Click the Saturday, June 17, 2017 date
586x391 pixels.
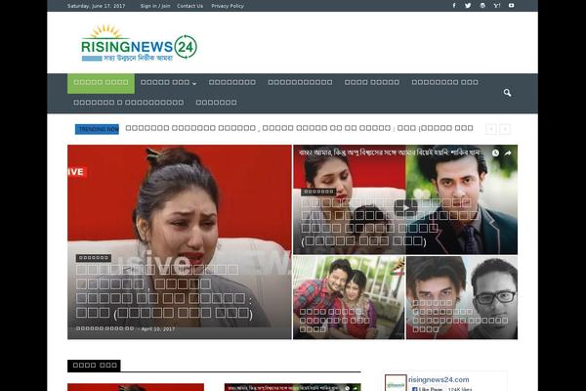[x=97, y=6]
